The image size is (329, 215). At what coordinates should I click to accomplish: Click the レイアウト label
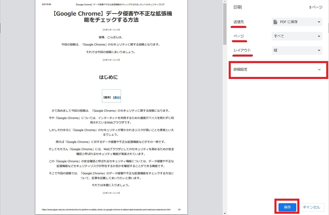(x=242, y=50)
